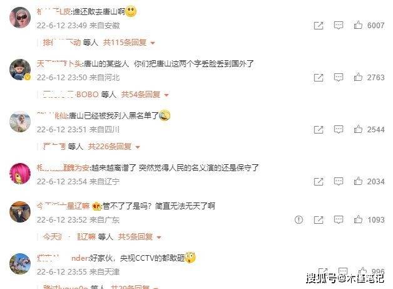393x289 pixels.
Task: Open profile of the pink-haired avatar user
Action: (x=20, y=174)
